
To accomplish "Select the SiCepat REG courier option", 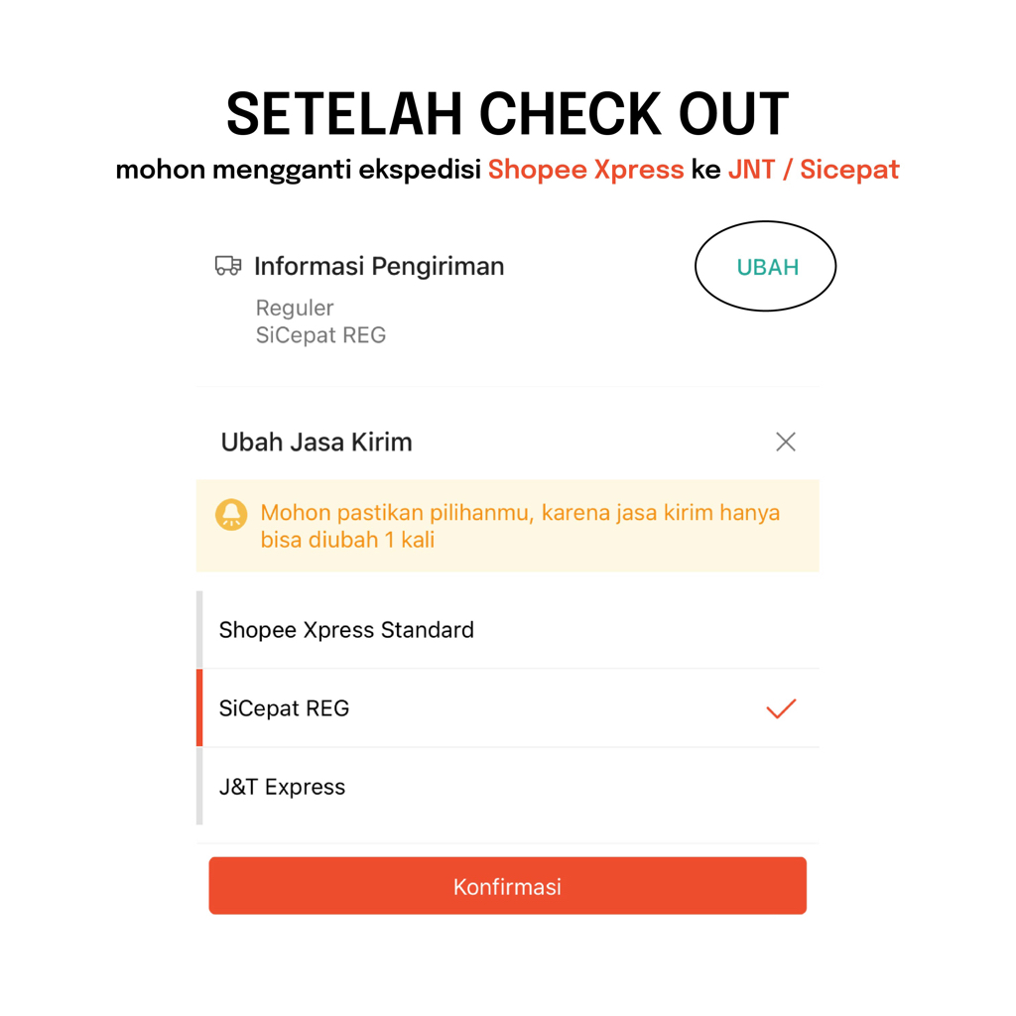I will pos(285,708).
